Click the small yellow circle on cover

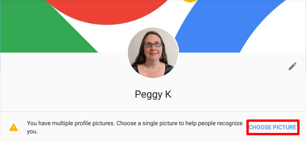point(191,1)
